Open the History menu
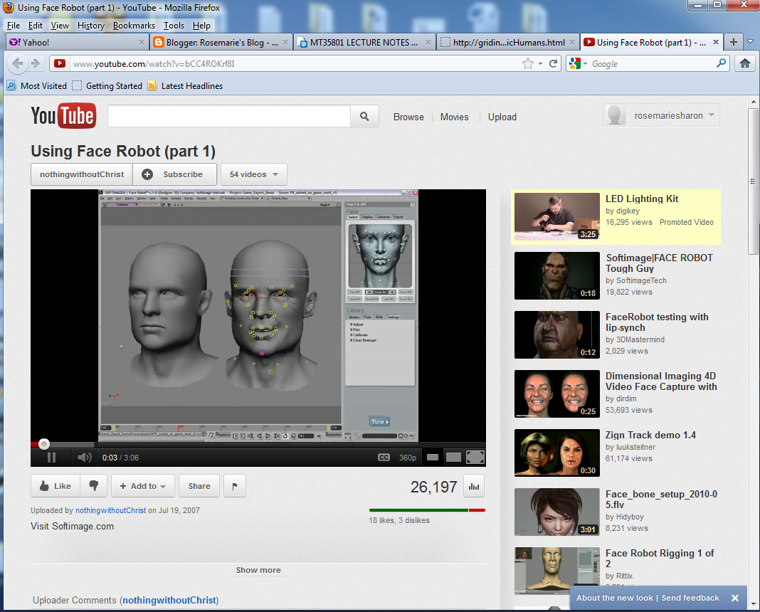This screenshot has width=760, height=612. click(x=90, y=26)
